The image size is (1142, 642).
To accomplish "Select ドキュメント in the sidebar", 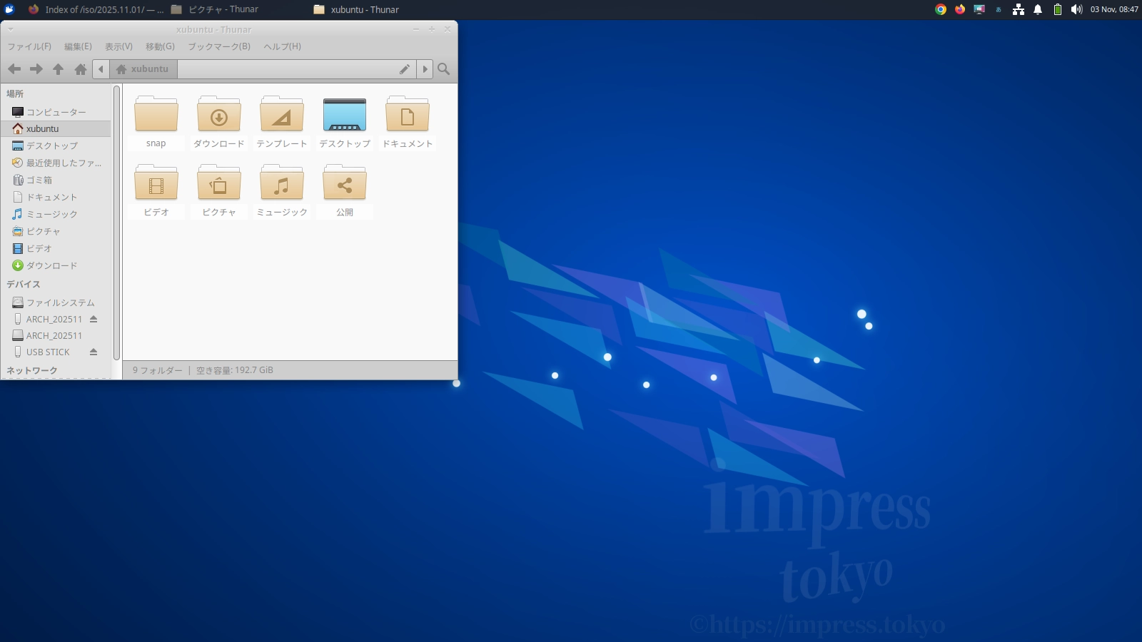I will coord(56,197).
